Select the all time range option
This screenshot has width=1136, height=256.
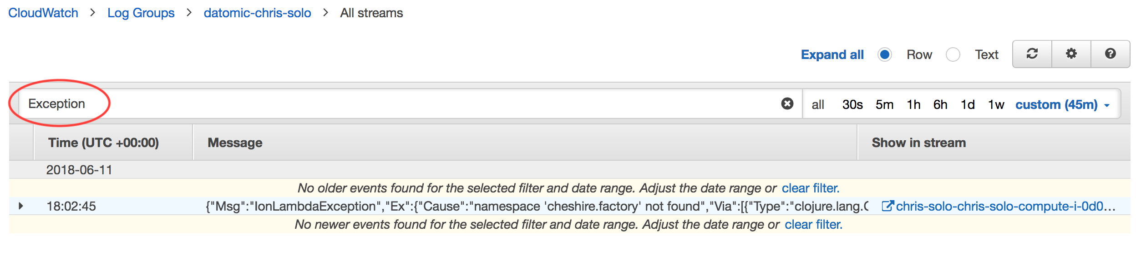coord(818,104)
